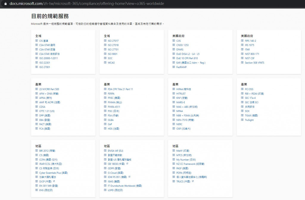
Task: Open the IT Grundschutz Workbook link
Action: click(125, 186)
